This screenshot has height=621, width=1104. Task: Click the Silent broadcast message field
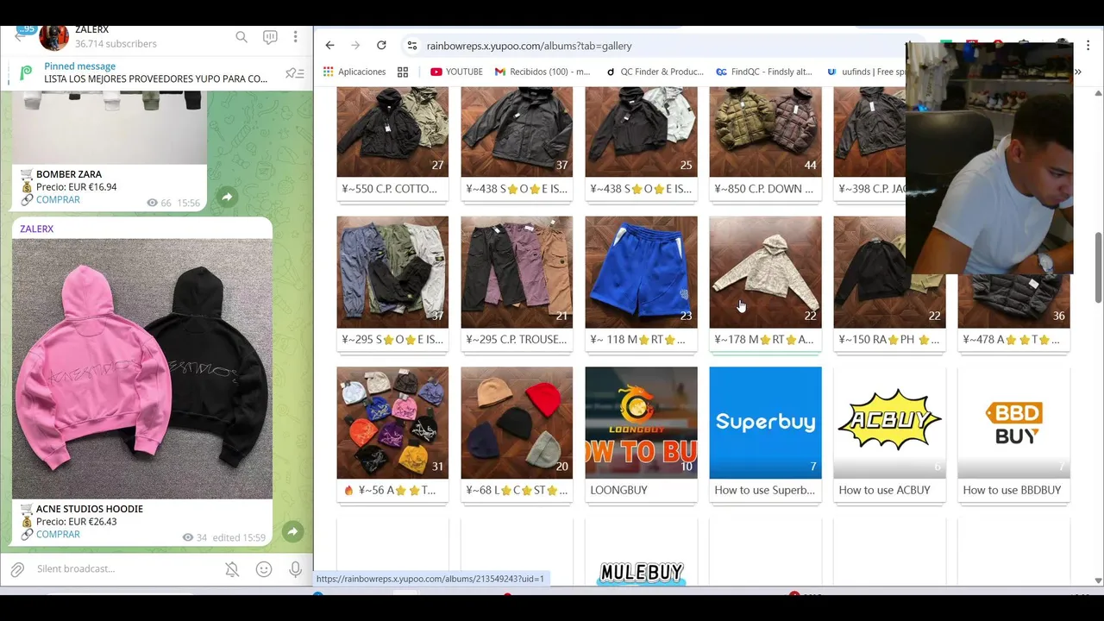point(125,569)
